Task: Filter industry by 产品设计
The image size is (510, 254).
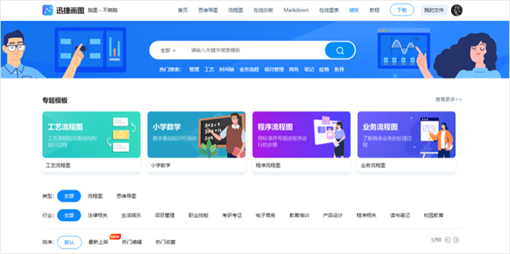Action: pos(332,216)
